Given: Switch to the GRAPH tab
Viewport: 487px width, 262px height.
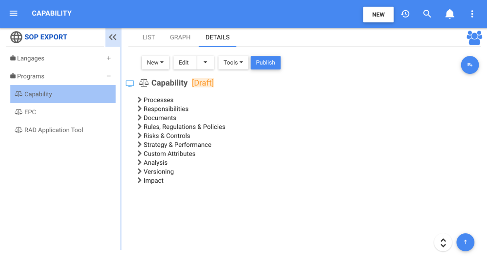Looking at the screenshot, I should click(180, 37).
